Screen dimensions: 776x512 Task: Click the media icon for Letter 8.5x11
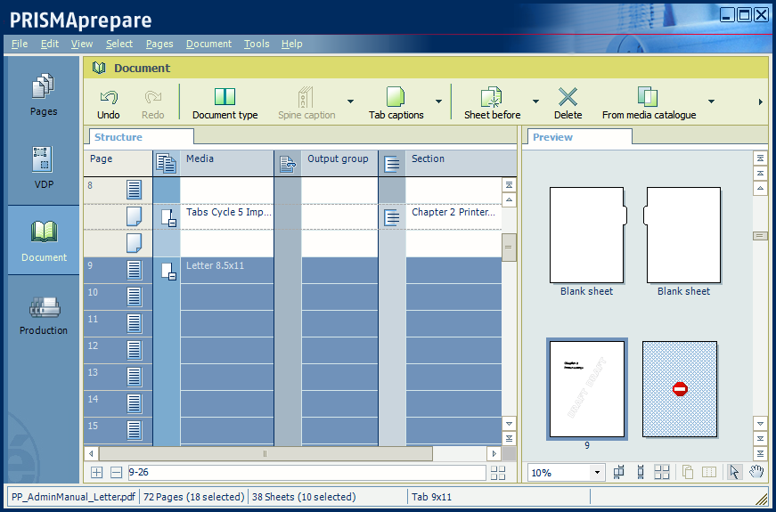(168, 271)
